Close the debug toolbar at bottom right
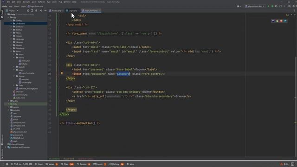This screenshot has height=167, width=297. tap(293, 164)
